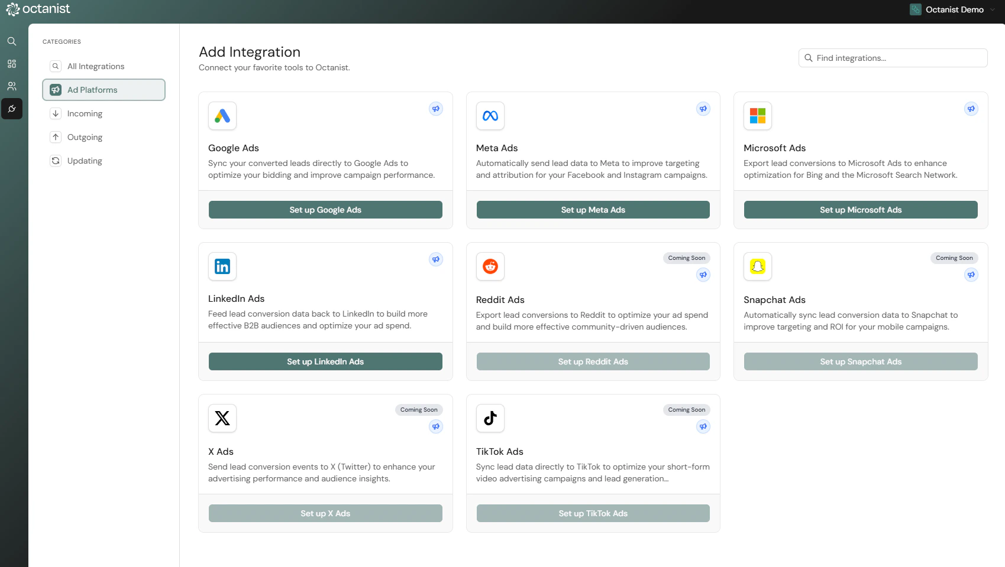Click the megaphone badge on X Ads card

[x=436, y=426]
